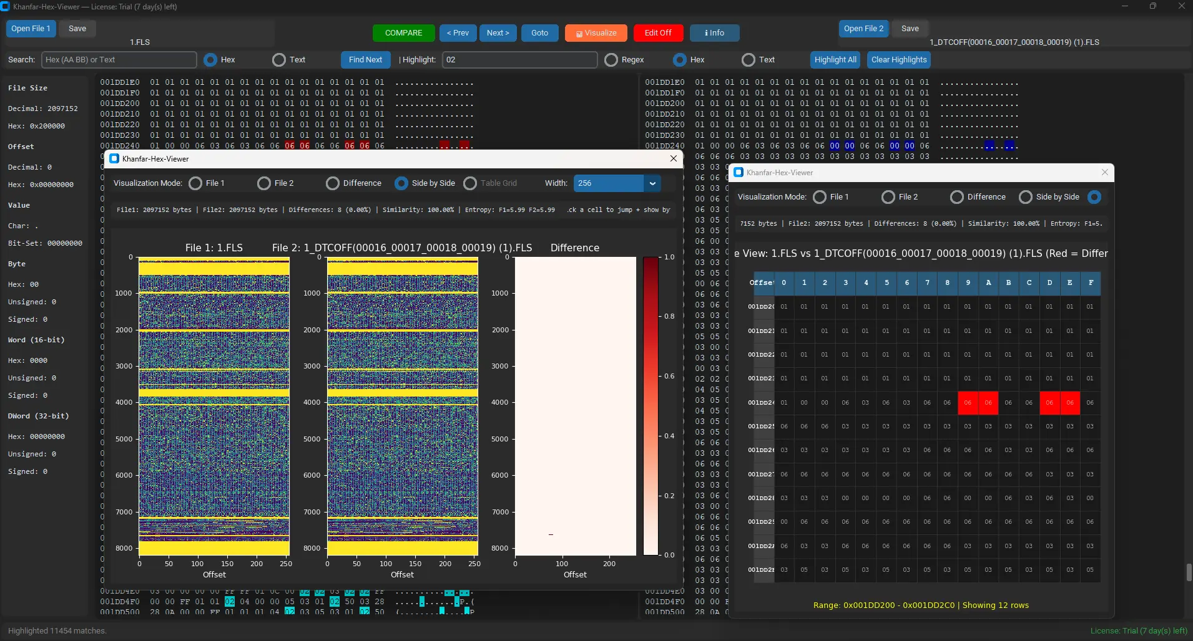Go back using < Prev

[x=458, y=32]
